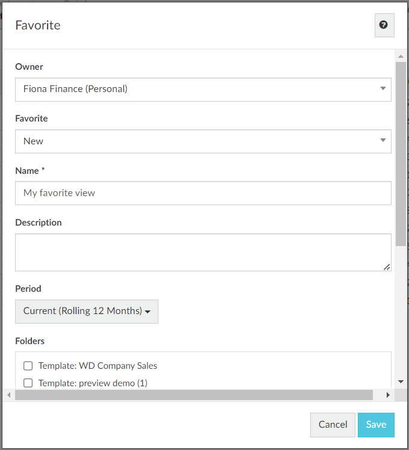Image resolution: width=409 pixels, height=450 pixels.
Task: Click the horizontal scrollbar right arrow
Action: 388,395
